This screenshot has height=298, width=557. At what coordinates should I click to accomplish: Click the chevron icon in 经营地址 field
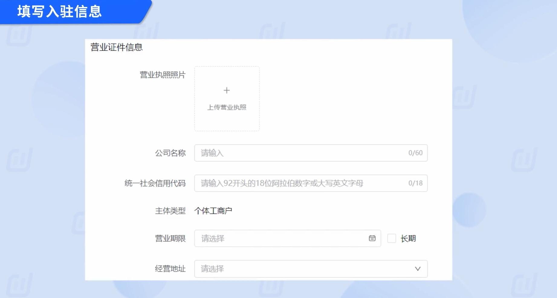pos(417,269)
